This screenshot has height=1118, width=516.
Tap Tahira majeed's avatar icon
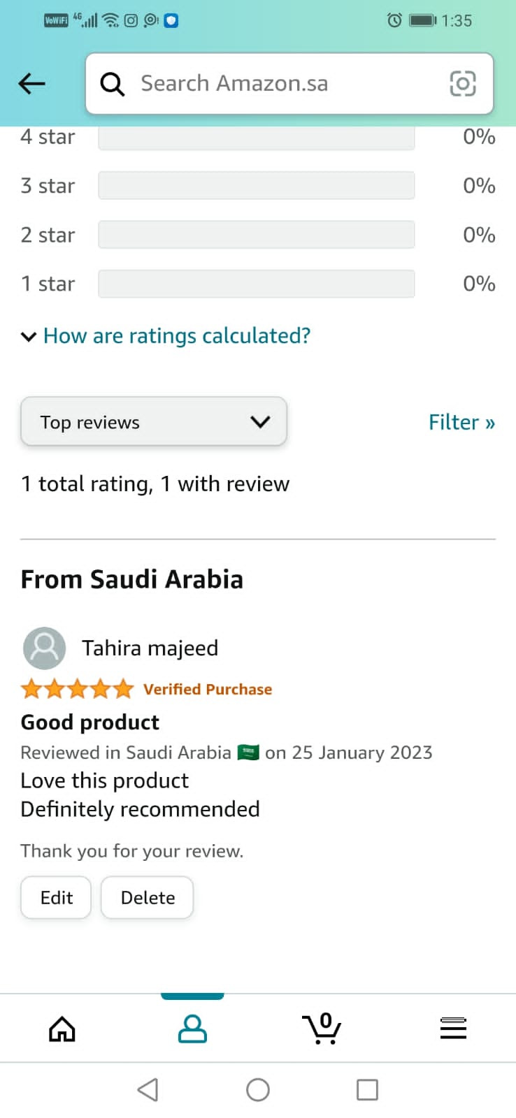click(44, 648)
